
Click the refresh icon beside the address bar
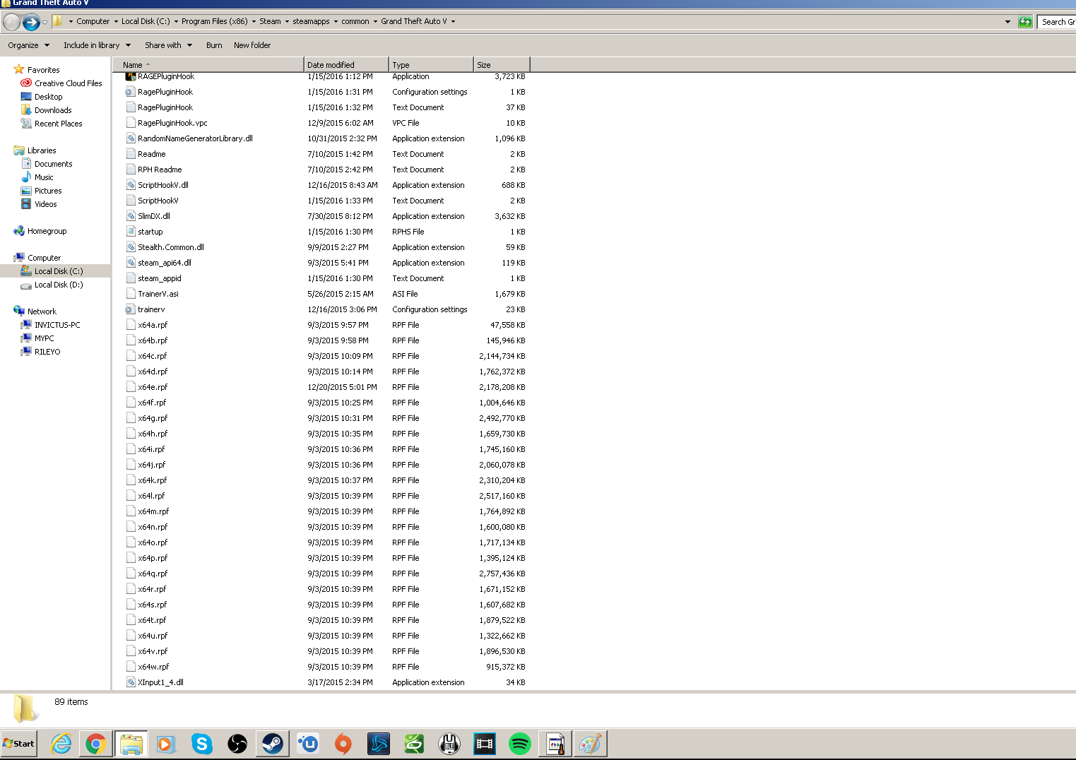[x=1025, y=22]
